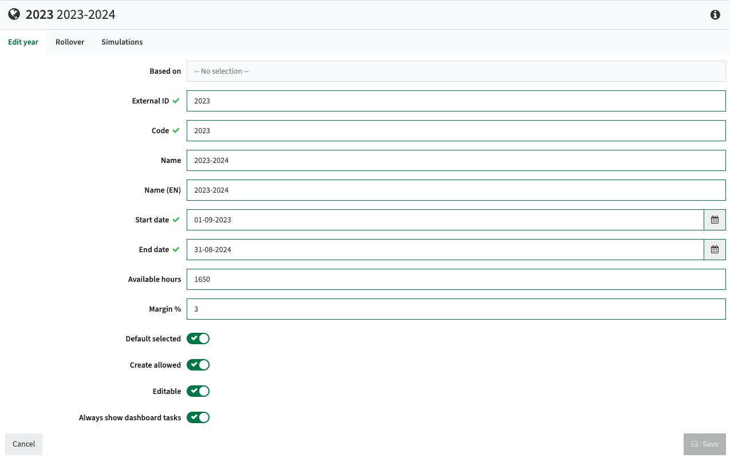Toggle the Default selected switch
730x458 pixels.
[x=198, y=338]
